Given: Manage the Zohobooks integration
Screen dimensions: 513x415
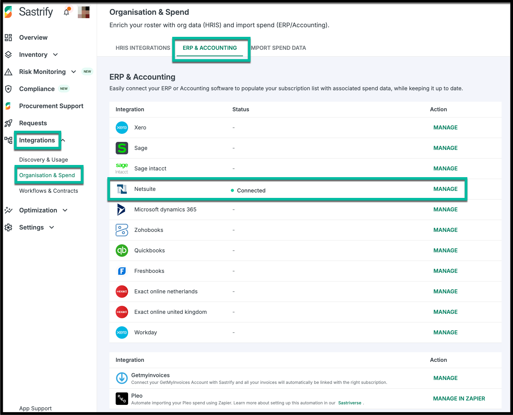Looking at the screenshot, I should pos(446,230).
